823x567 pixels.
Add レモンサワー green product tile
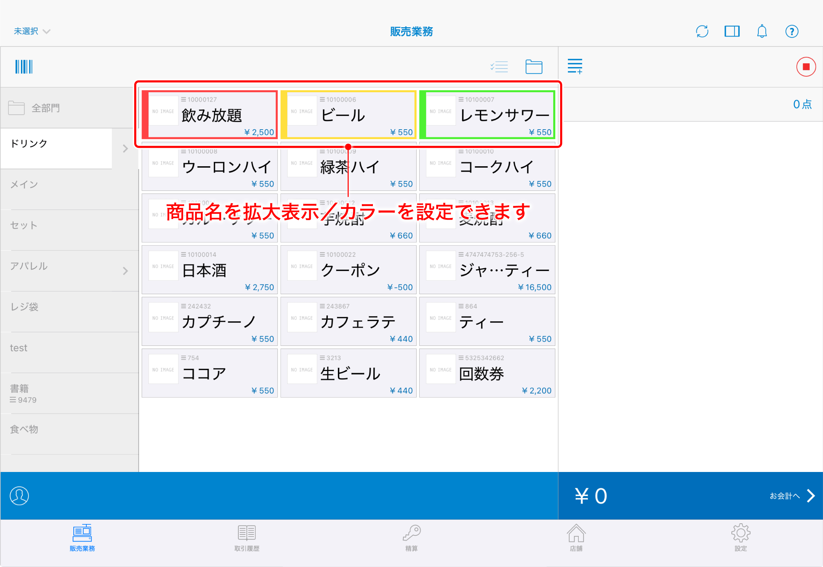[487, 115]
